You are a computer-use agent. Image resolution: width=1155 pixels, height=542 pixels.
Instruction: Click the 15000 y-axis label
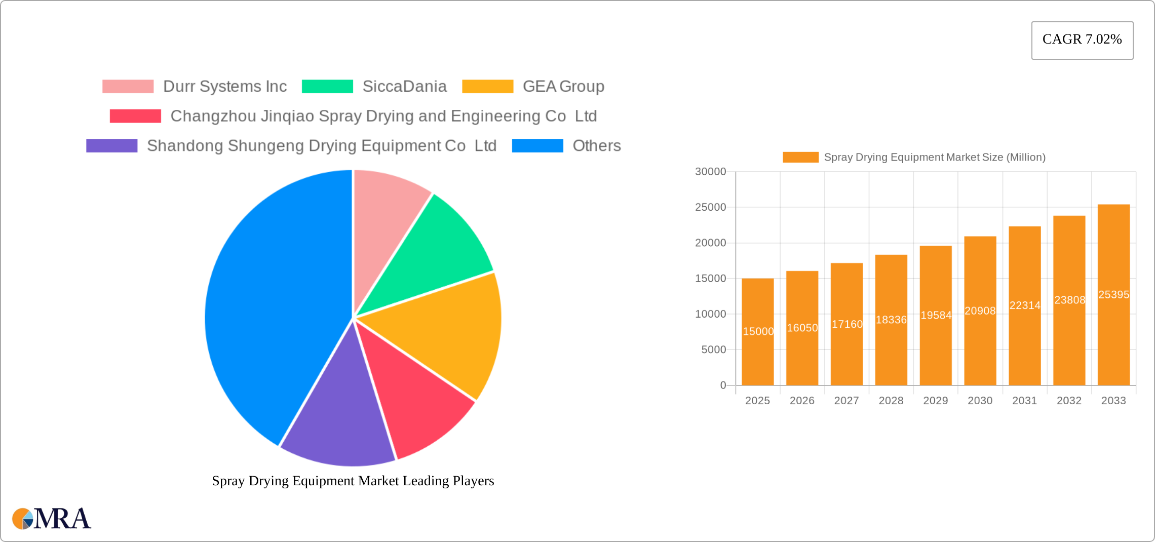click(710, 279)
